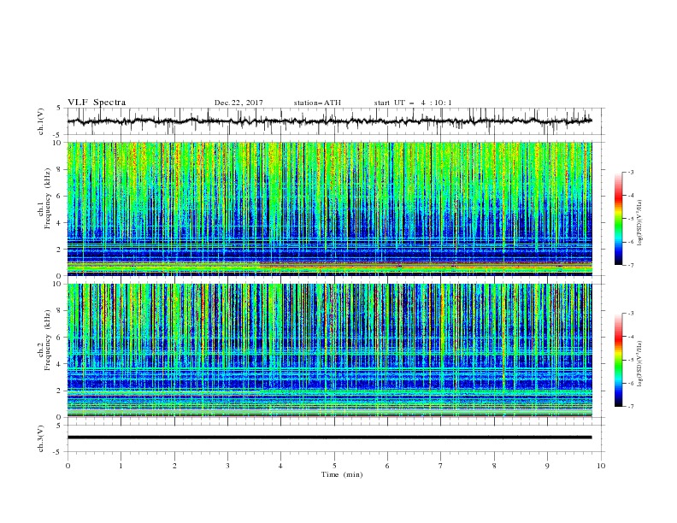
Task: Click the "4" tick on the time axis
Action: 281,466
